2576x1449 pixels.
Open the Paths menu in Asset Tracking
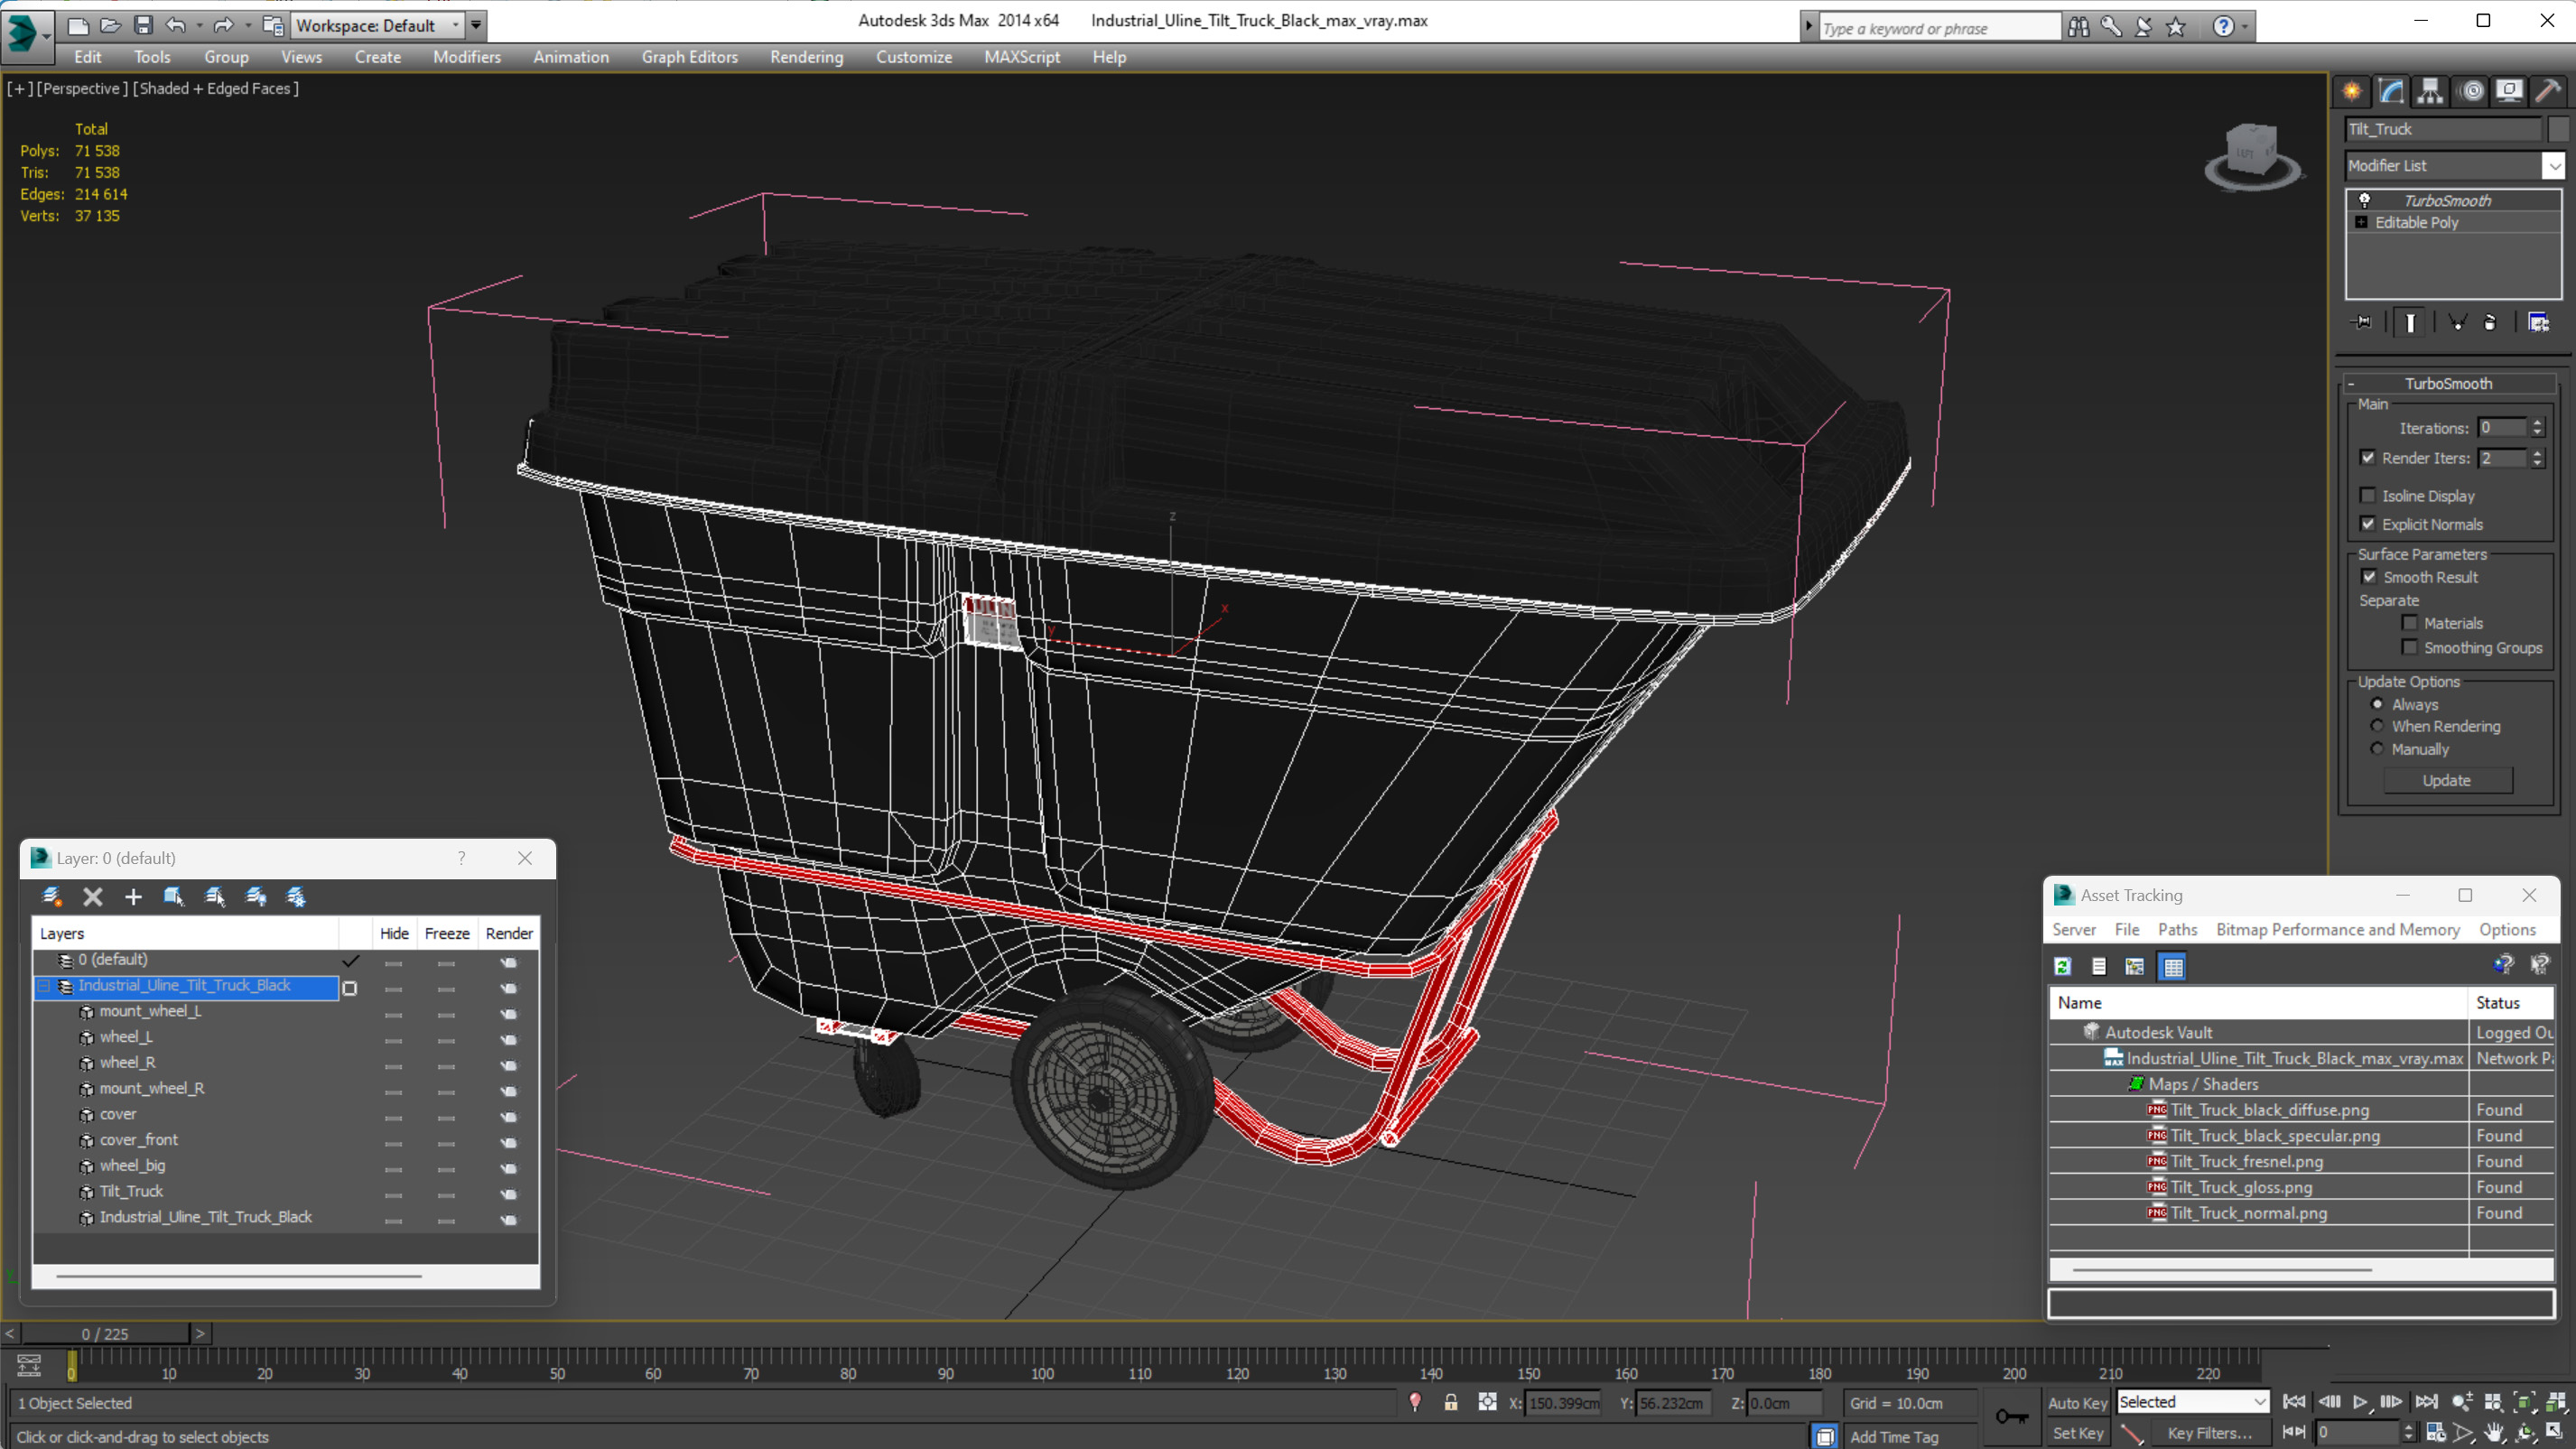(2176, 929)
